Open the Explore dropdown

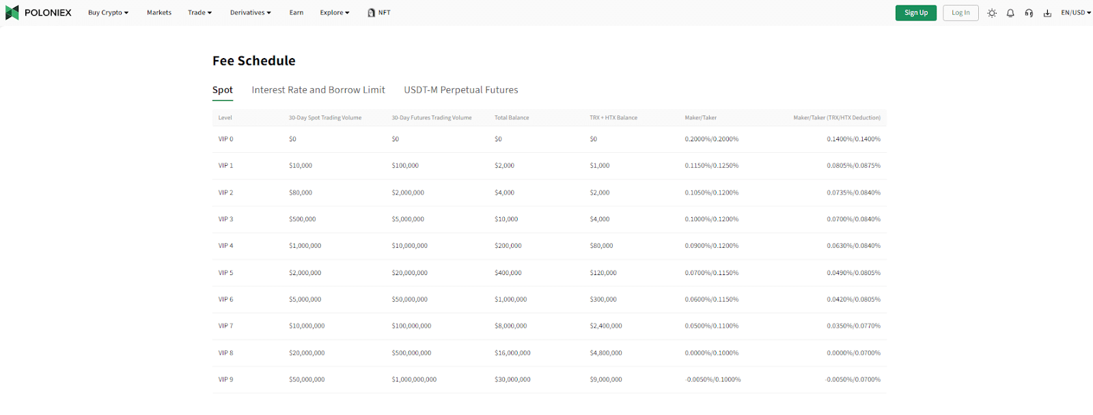[x=335, y=13]
